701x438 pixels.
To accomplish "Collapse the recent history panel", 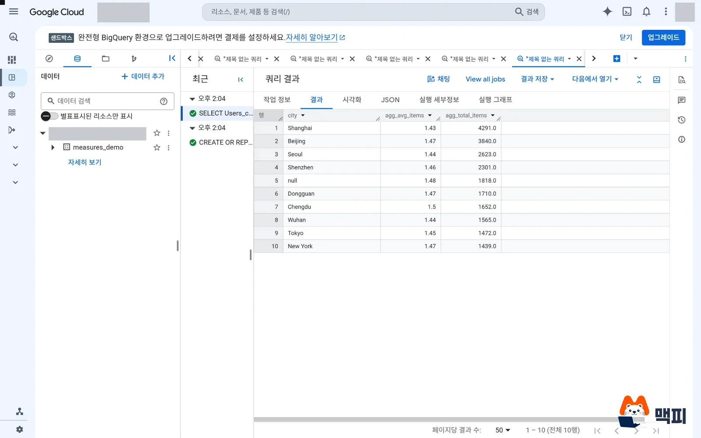I will point(241,79).
